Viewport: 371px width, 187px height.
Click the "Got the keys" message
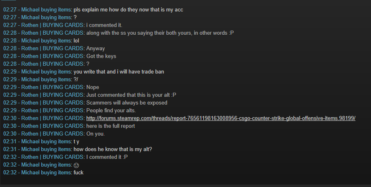(101, 56)
